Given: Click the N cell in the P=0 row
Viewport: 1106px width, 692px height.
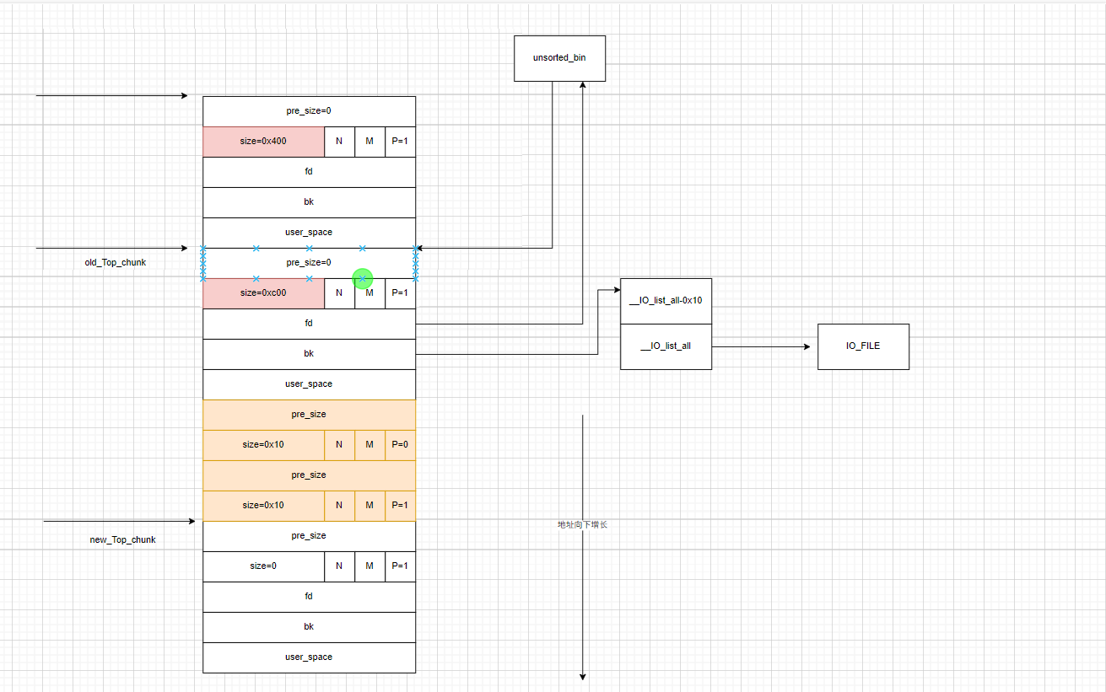Looking at the screenshot, I should tap(339, 445).
